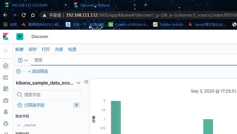Open Dashboard icon in sidebar
The image size is (237, 134).
click(6, 89)
